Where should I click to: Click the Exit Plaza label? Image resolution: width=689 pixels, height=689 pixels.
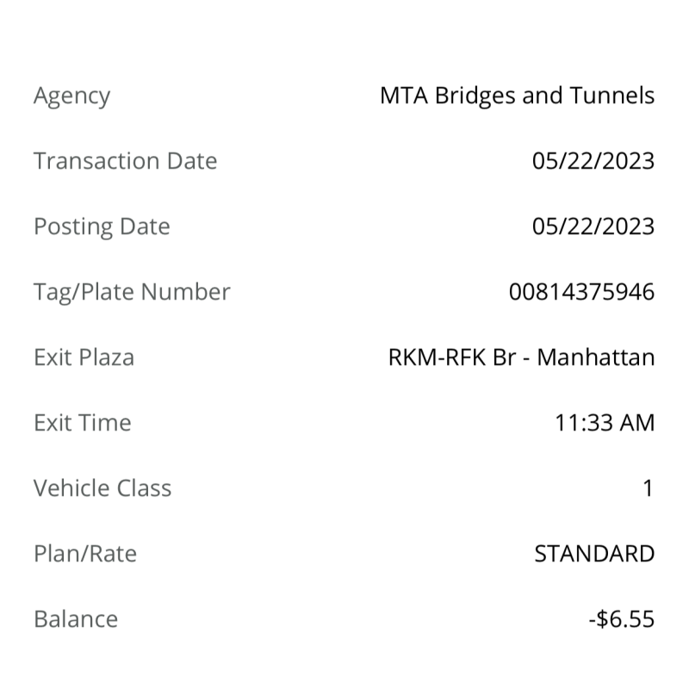tap(84, 357)
